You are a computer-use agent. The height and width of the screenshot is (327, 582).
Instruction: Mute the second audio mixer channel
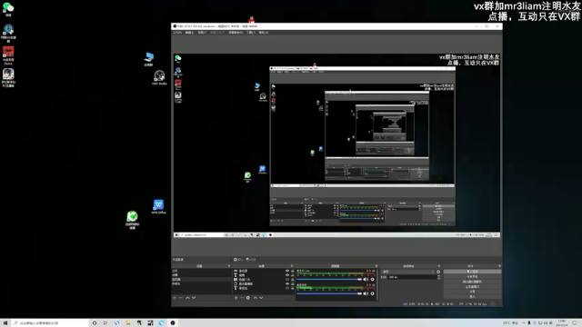coord(366,293)
